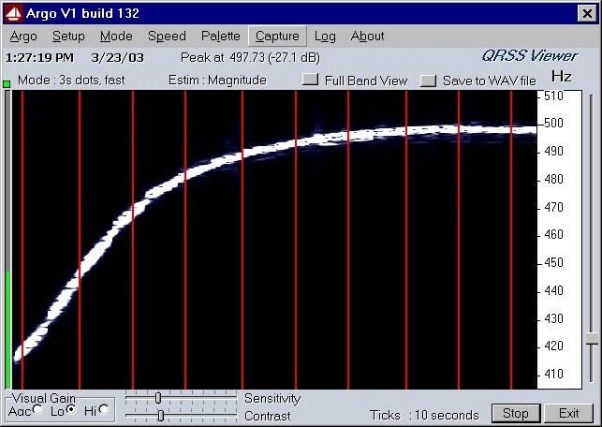Choose the Lo visual gain option
The image size is (602, 427).
point(70,410)
